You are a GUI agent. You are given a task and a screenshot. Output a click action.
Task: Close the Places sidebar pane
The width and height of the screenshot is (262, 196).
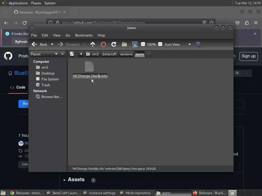(x=62, y=54)
